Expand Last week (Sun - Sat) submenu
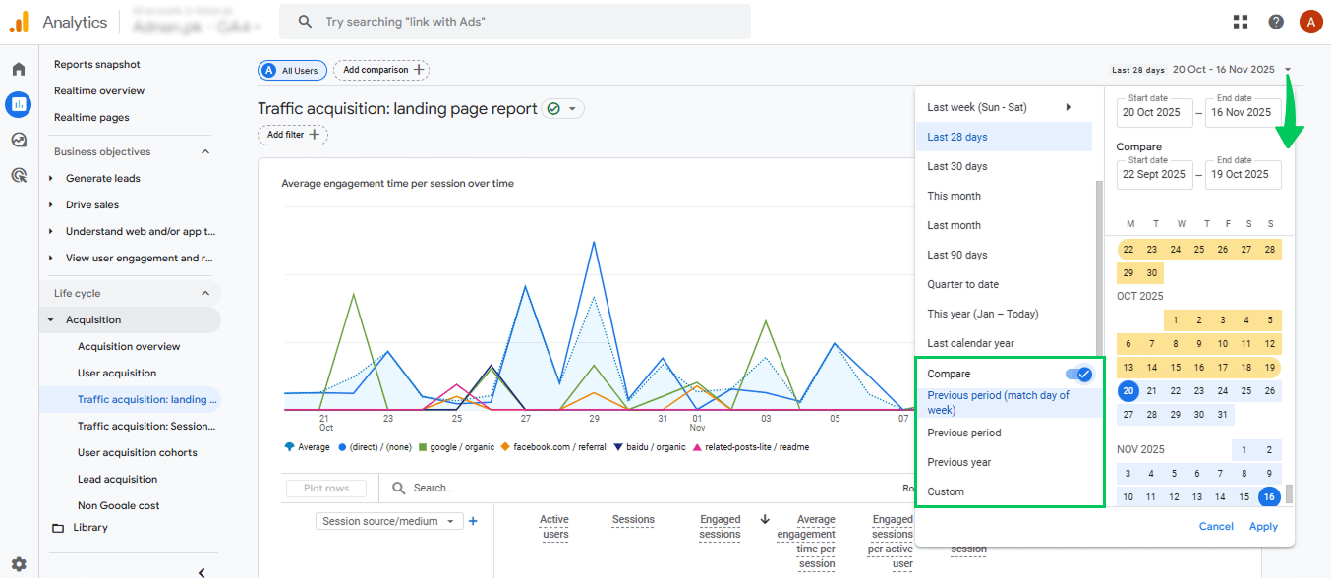 tap(1069, 107)
